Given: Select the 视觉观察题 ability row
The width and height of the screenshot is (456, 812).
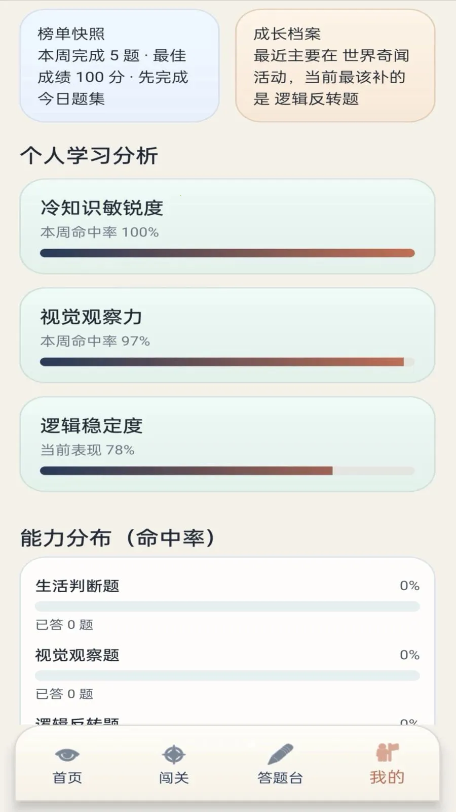Looking at the screenshot, I should click(227, 673).
